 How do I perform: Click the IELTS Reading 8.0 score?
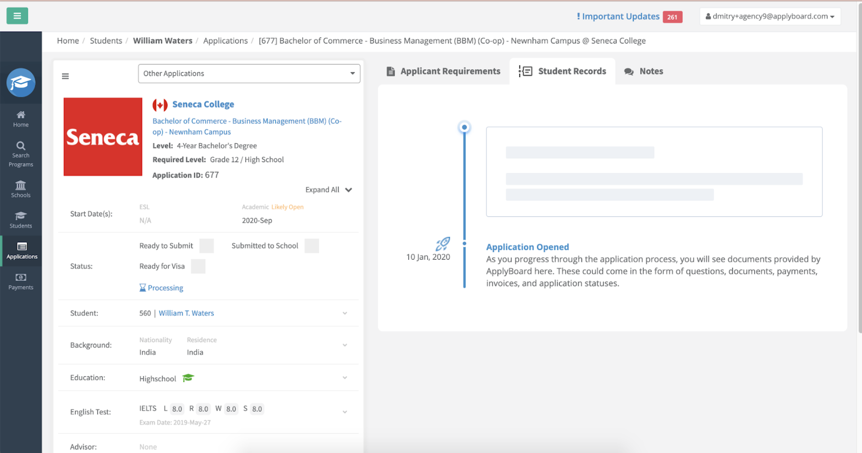(x=203, y=409)
